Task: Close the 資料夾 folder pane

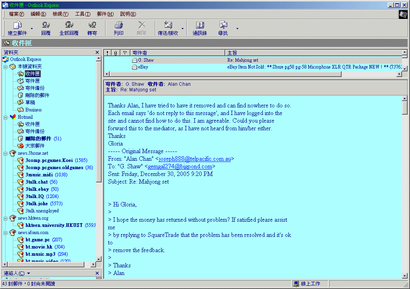Action: click(97, 53)
